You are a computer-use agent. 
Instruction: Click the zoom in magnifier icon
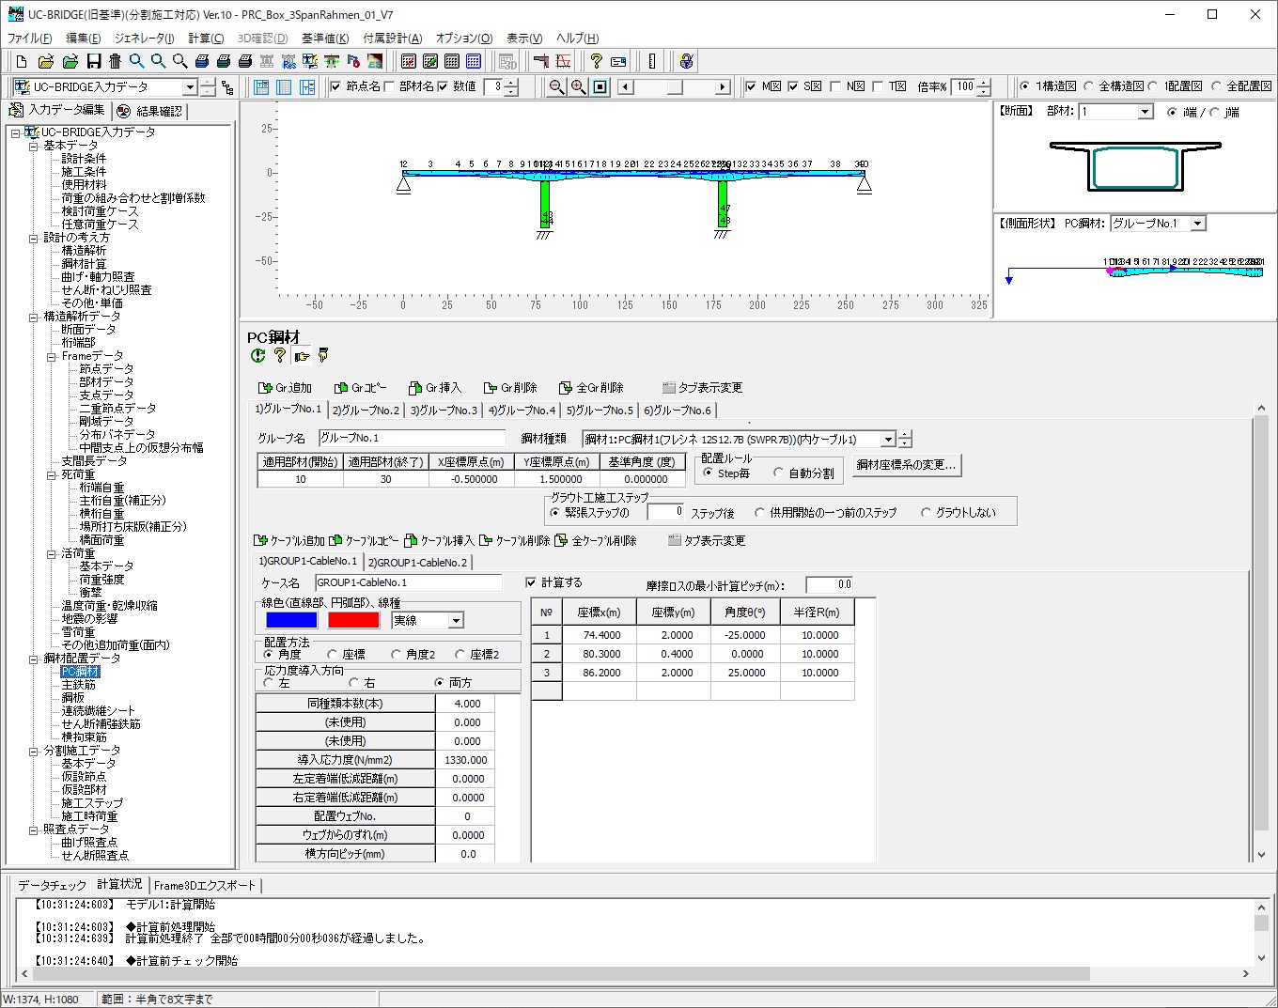tap(579, 87)
